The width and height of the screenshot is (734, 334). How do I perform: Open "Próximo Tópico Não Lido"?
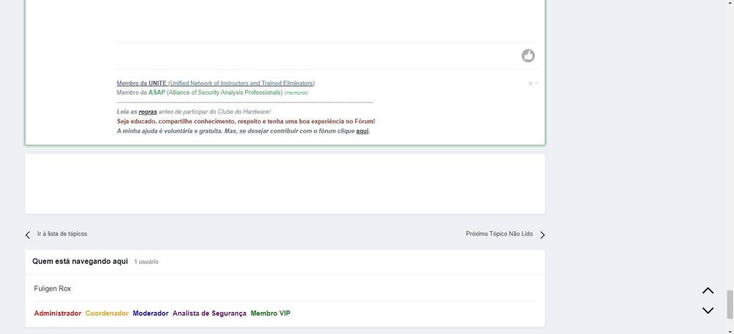pos(499,234)
